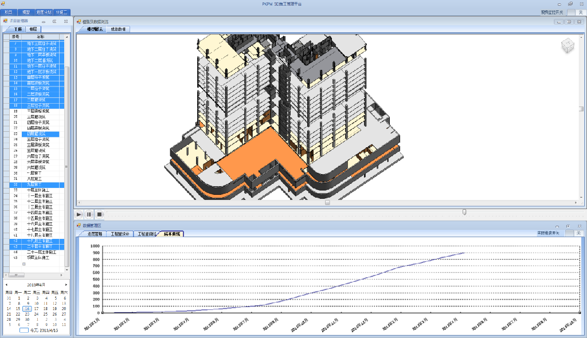This screenshot has width=587, height=338.
Task: Open the 进度管理 tab
Action: point(95,234)
